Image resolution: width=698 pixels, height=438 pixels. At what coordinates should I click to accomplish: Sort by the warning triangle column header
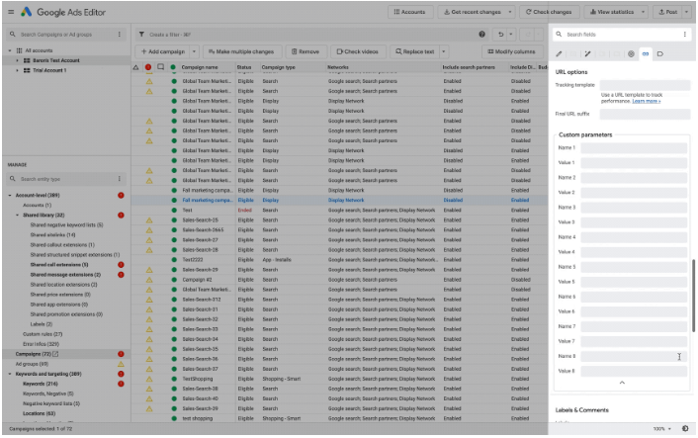coord(136,67)
